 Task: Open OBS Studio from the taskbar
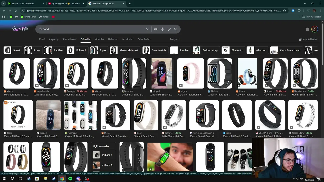[x=87, y=179]
